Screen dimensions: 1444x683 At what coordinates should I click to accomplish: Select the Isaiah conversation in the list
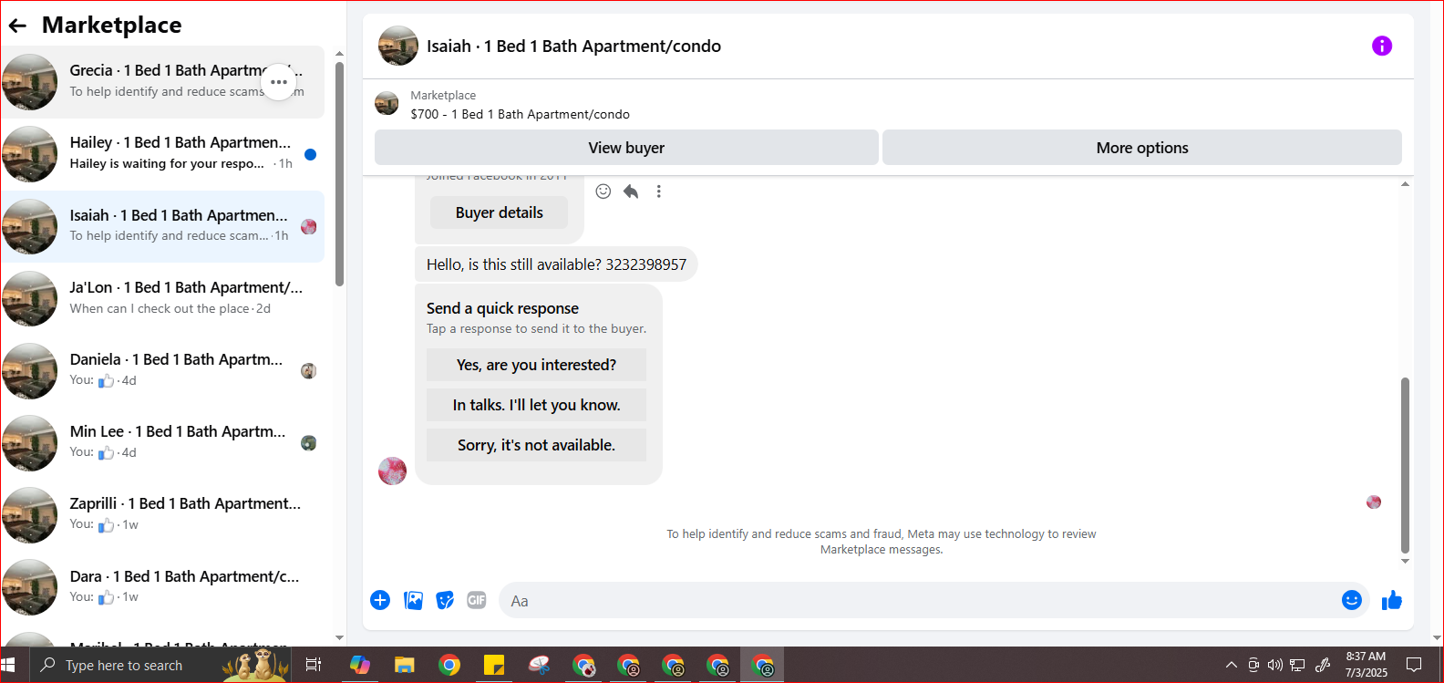pos(162,226)
